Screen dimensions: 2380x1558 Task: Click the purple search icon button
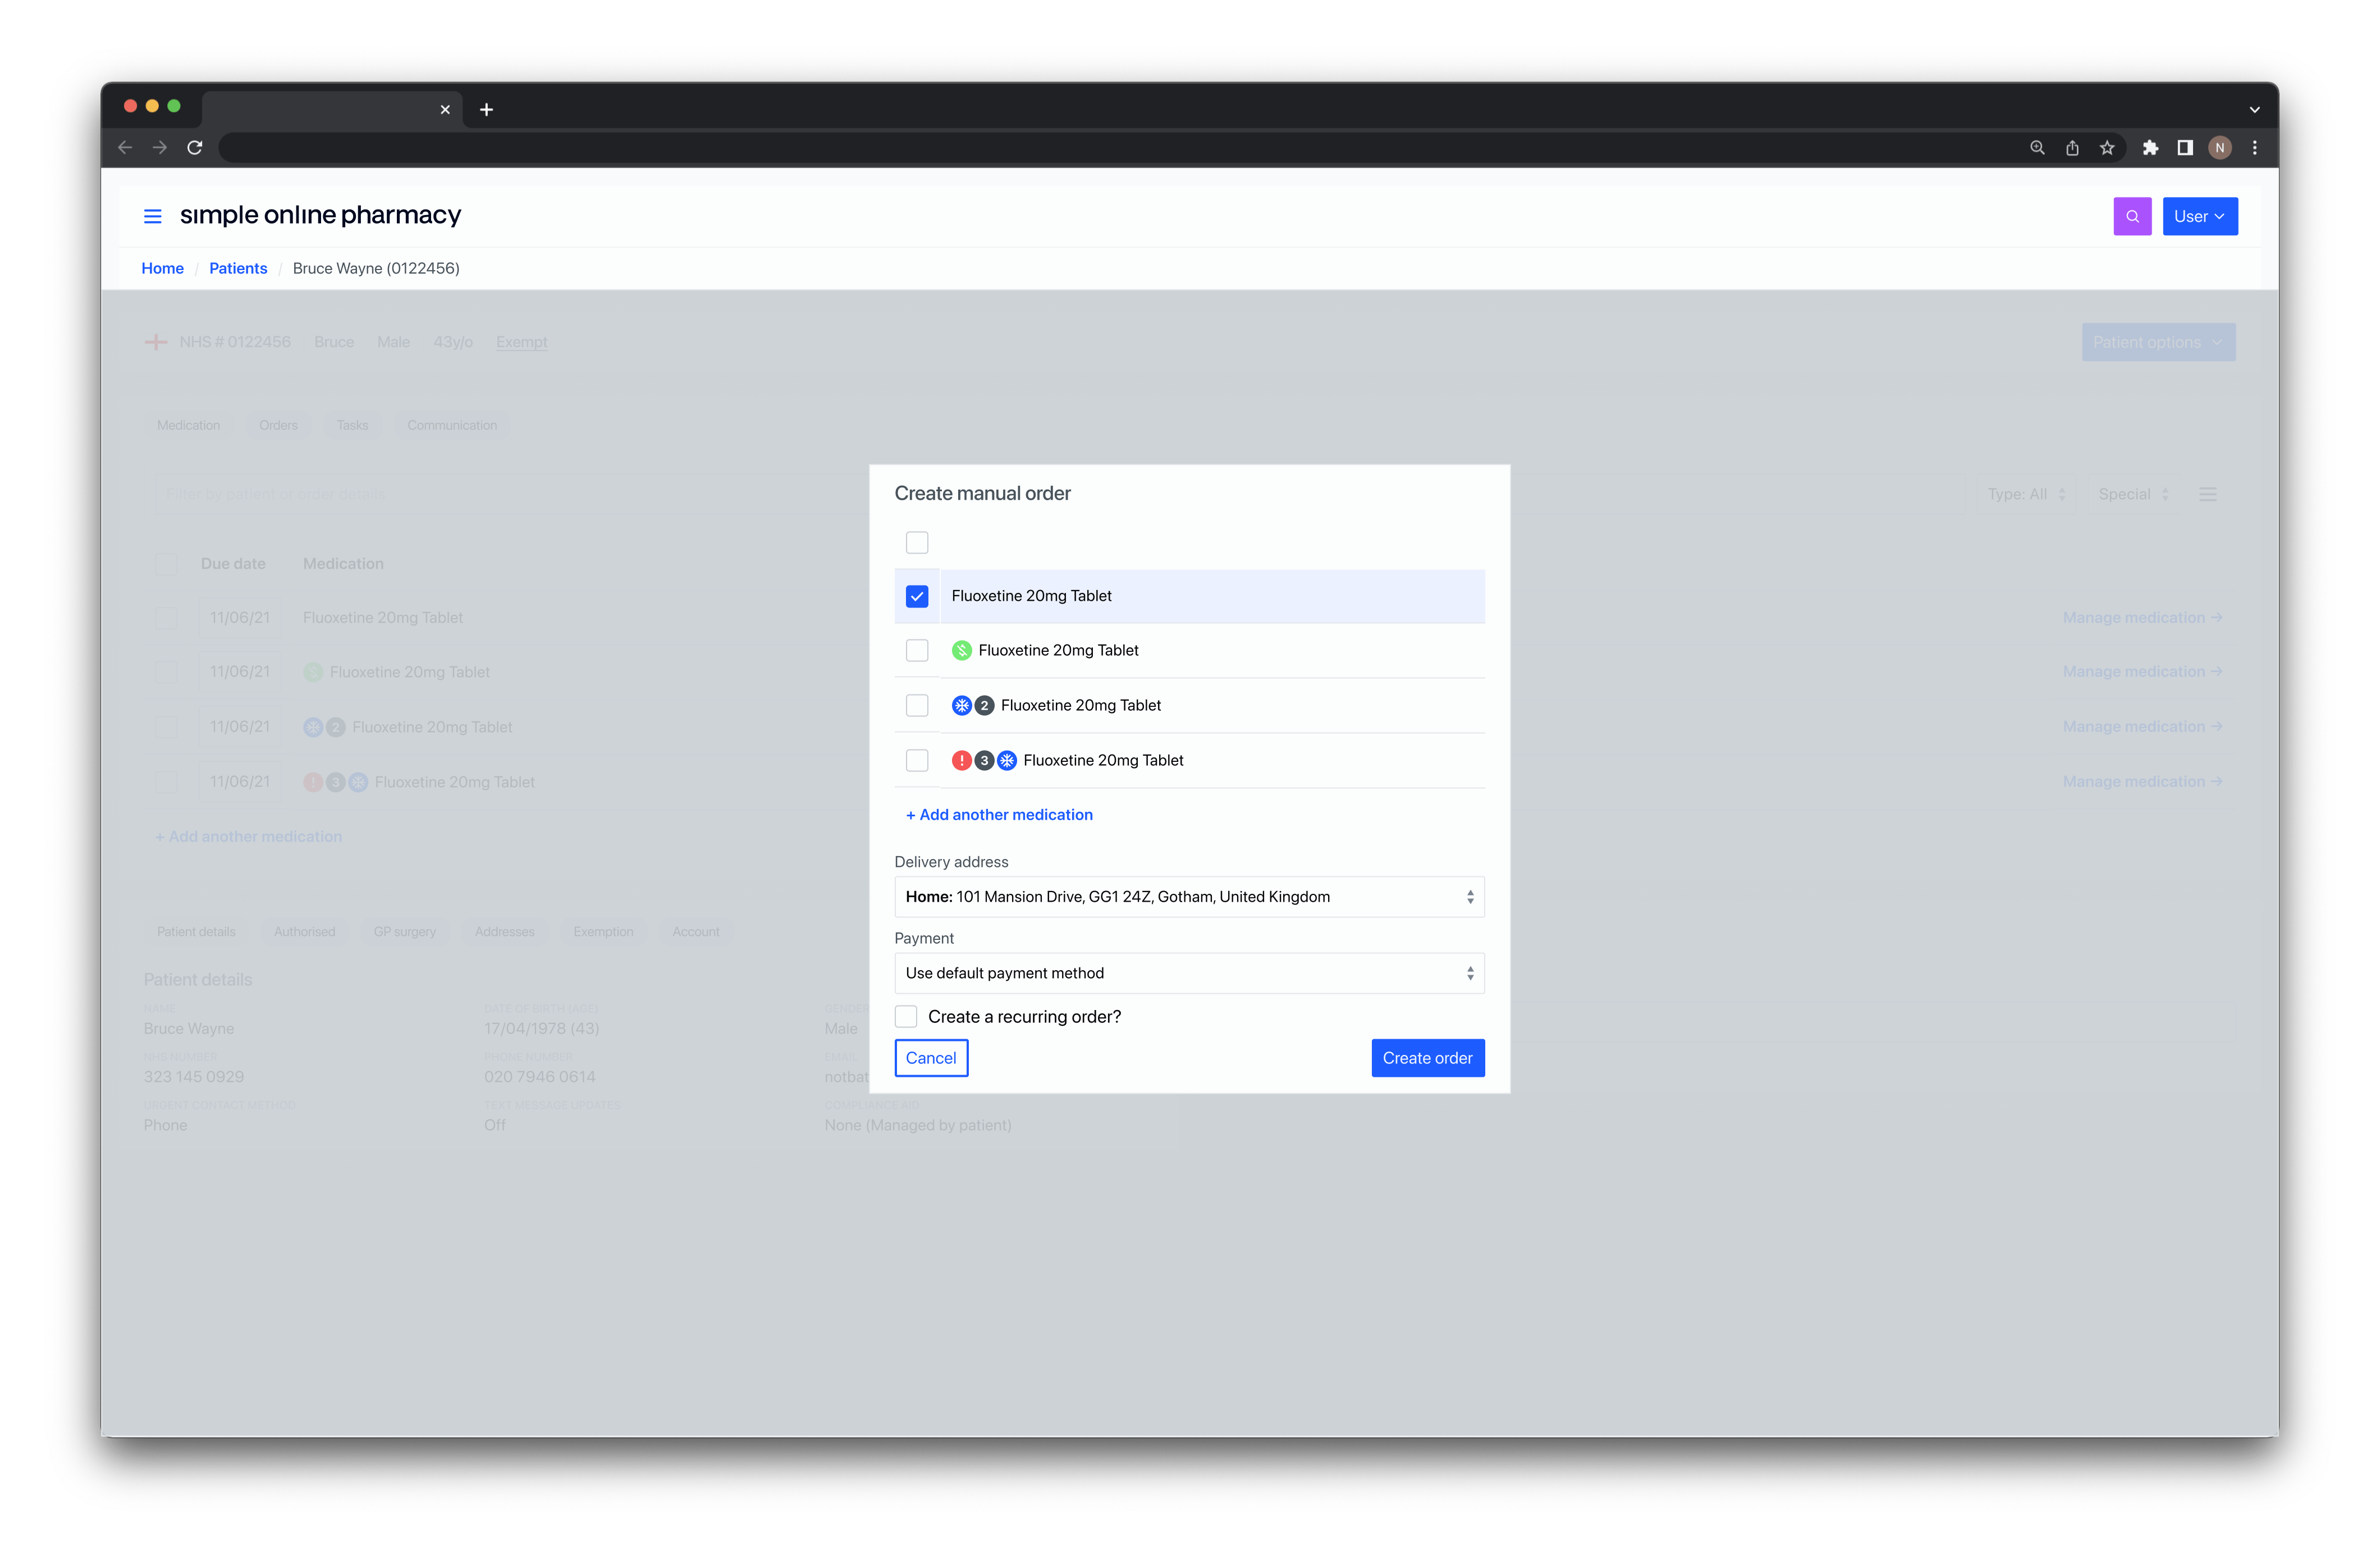[2132, 216]
